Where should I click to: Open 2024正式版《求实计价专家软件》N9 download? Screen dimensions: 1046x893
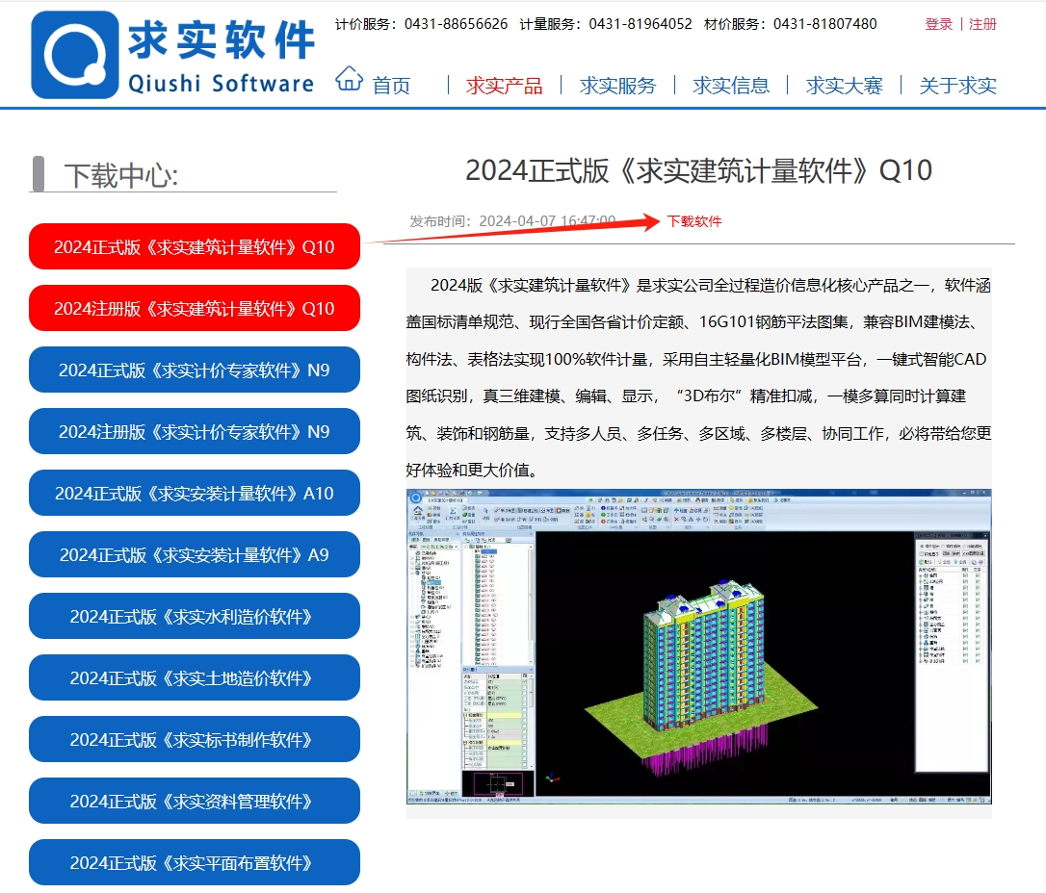[x=195, y=370]
